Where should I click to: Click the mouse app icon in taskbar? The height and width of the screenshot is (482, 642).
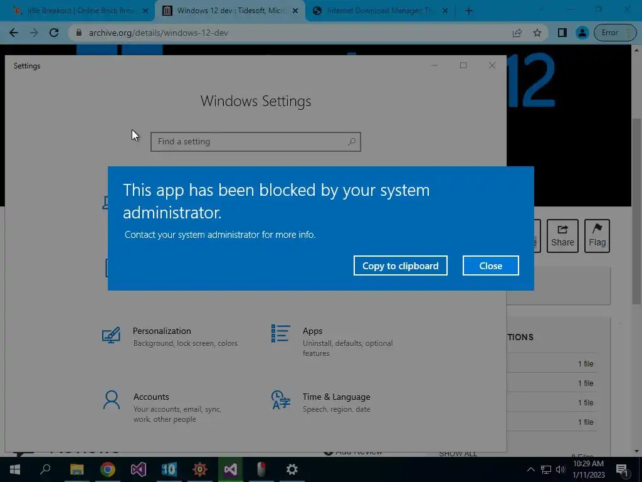point(261,469)
